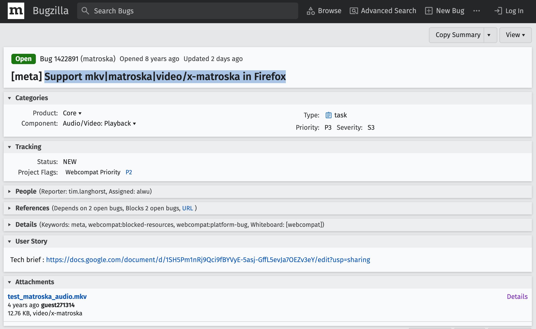Click the Advanced Search icon
The width and height of the screenshot is (536, 329).
[354, 11]
